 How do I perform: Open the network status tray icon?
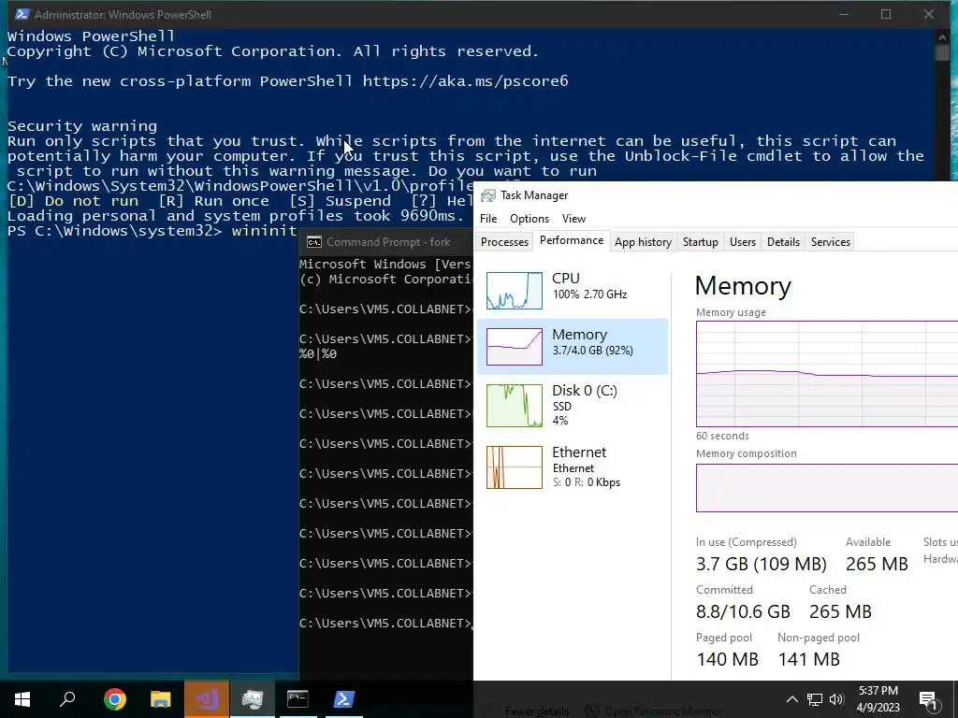coord(815,699)
